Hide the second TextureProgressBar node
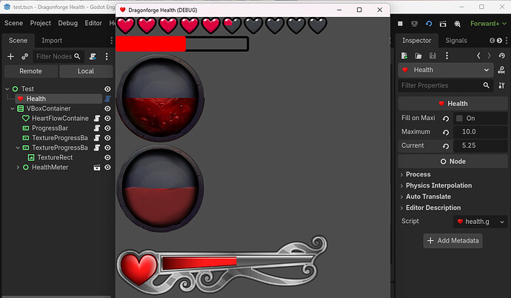This screenshot has width=511, height=298. [x=107, y=148]
